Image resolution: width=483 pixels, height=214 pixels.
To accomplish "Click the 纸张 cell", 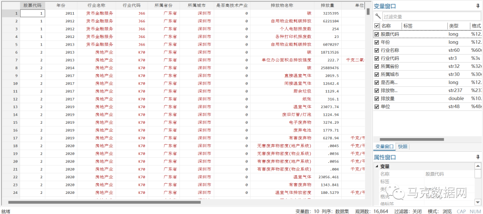I will click(282, 99).
